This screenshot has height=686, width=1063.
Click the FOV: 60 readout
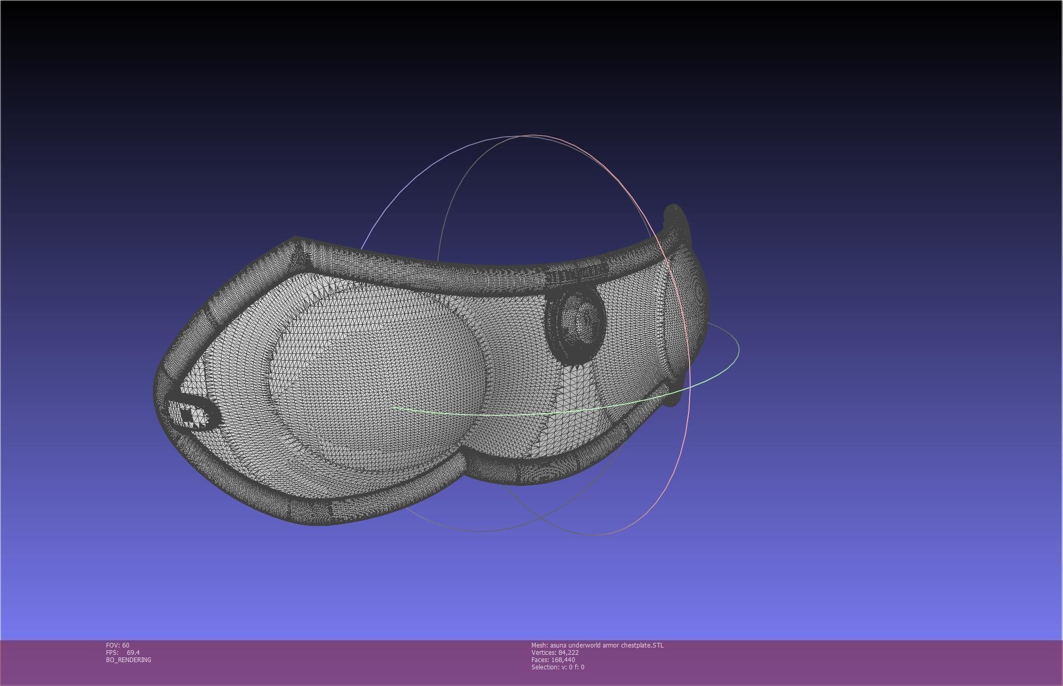point(118,645)
